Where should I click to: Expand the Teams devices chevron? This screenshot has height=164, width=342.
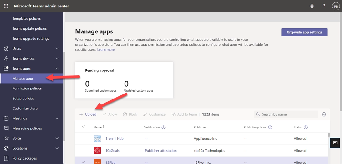tap(57, 58)
